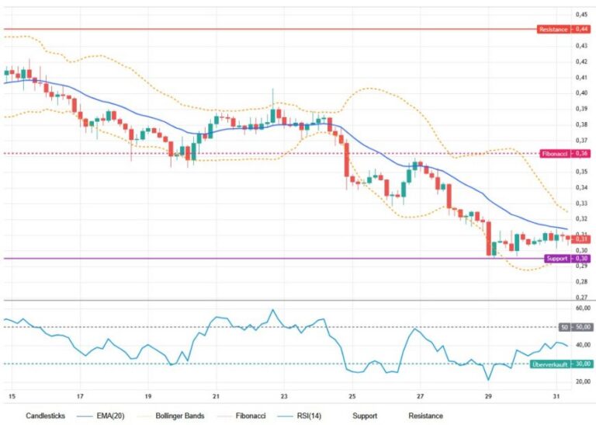The width and height of the screenshot is (596, 425).
Task: Select the purple horizontal Support line
Action: (x=274, y=259)
